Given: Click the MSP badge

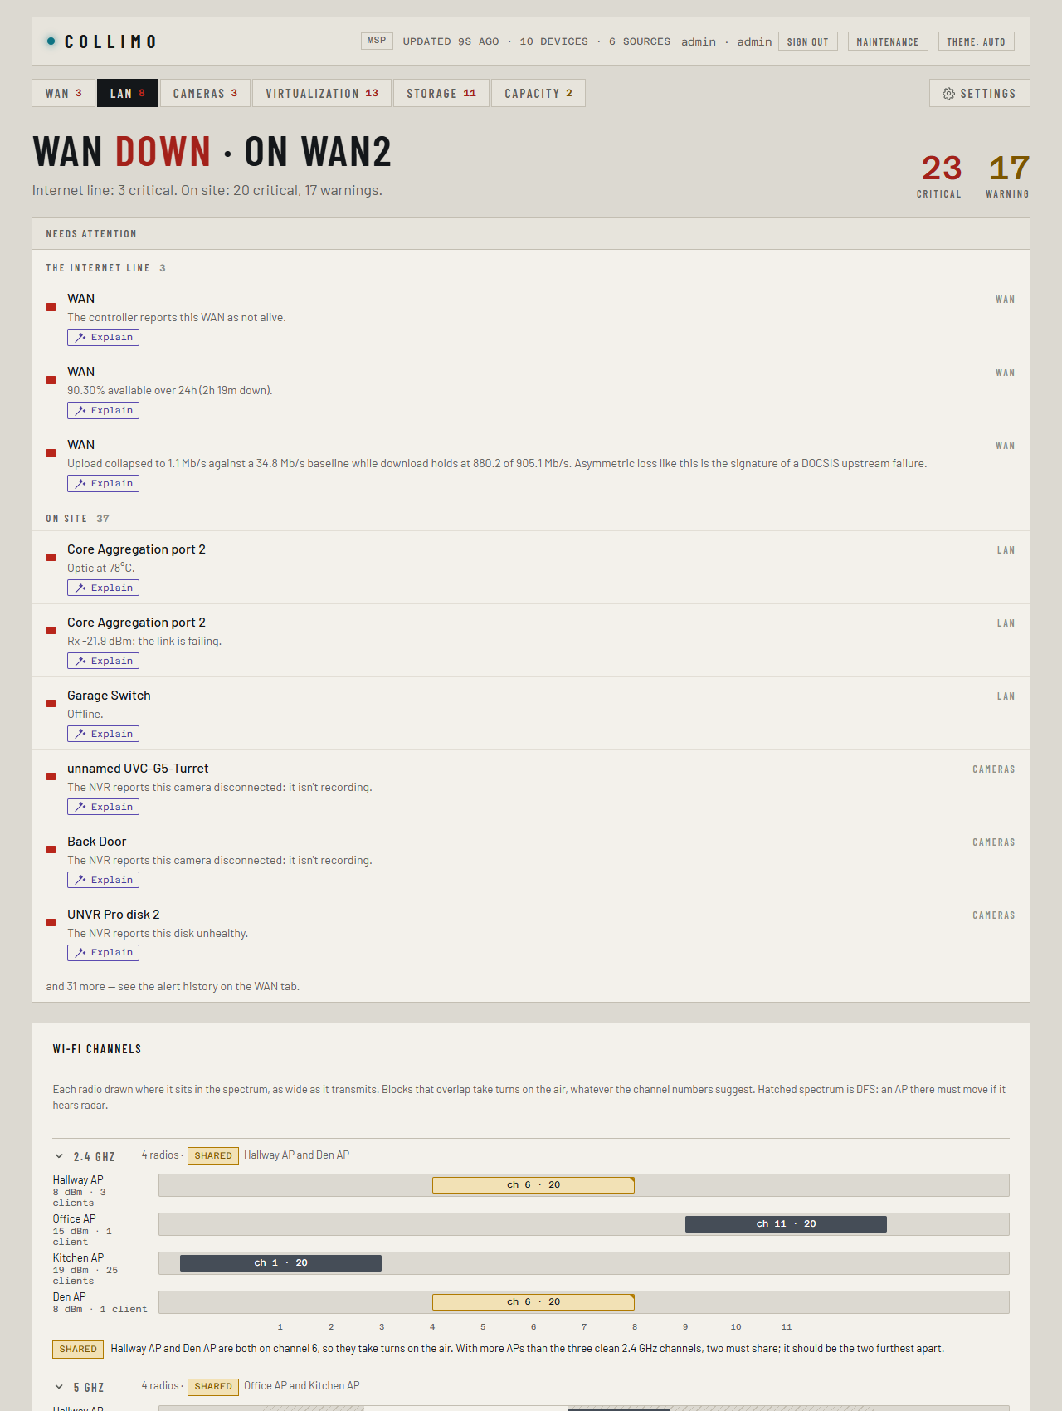Looking at the screenshot, I should coord(377,41).
